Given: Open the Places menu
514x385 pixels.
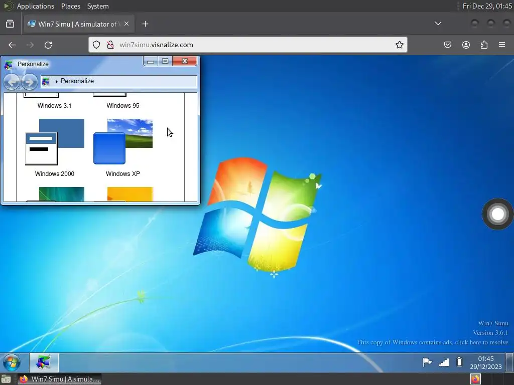Looking at the screenshot, I should pos(71,6).
